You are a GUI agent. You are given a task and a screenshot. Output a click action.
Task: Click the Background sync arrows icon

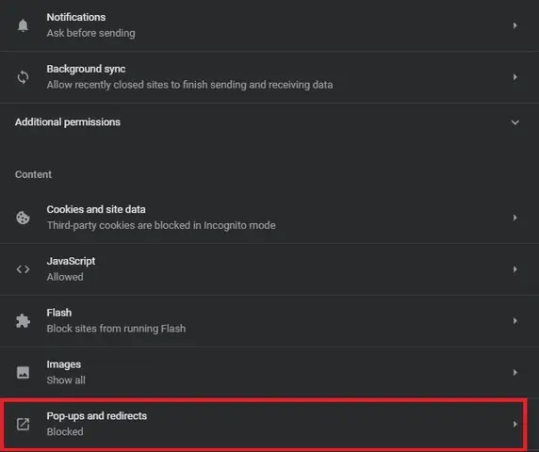click(23, 77)
